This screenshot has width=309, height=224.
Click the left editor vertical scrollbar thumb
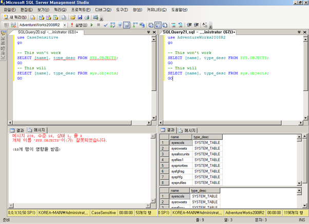pyautogui.click(x=153, y=66)
